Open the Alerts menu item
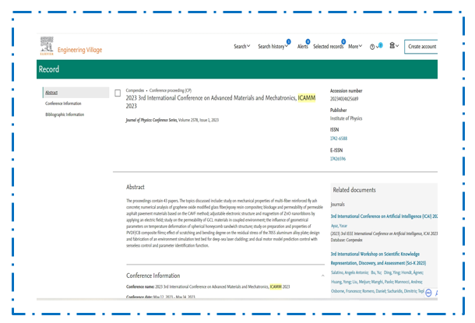This screenshot has height=323, width=475. (302, 47)
